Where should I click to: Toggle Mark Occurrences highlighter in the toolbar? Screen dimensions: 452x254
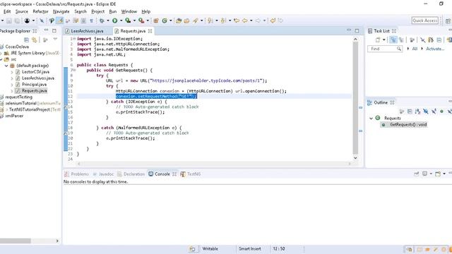pos(59,20)
